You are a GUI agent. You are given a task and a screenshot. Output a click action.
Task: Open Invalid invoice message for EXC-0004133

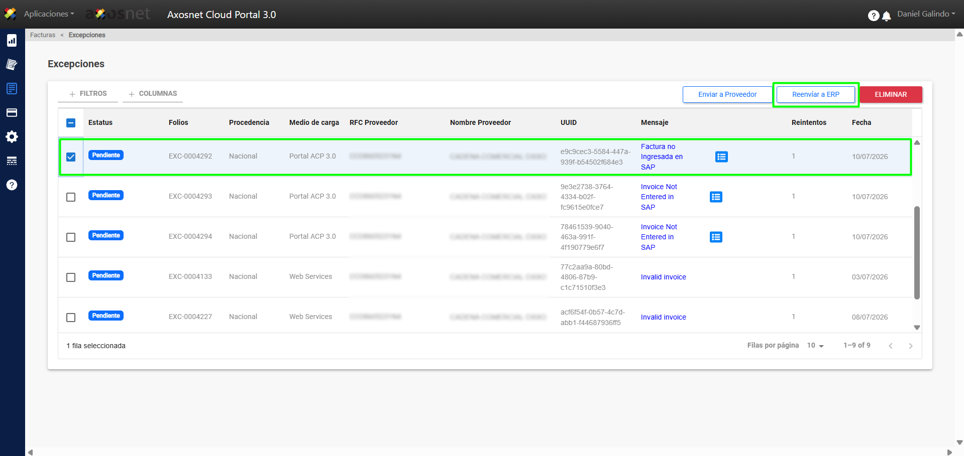click(x=664, y=277)
